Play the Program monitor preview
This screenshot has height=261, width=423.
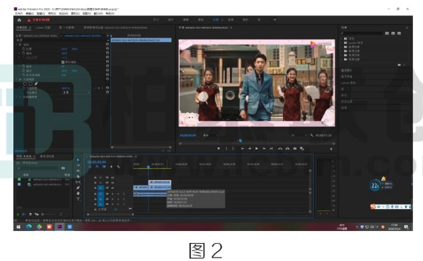(x=256, y=149)
